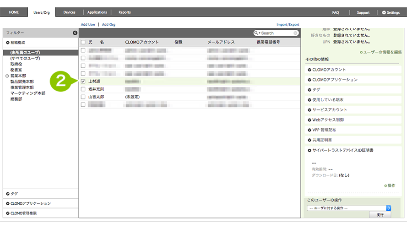Screen dimensions: 407x229
Task: Expand CLOMO管理権限 filter section
Action: 8,213
